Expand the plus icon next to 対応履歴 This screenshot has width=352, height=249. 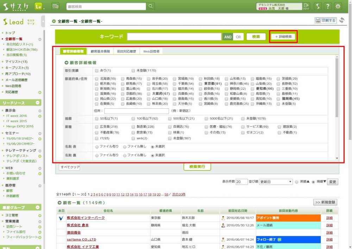[x=40, y=92]
